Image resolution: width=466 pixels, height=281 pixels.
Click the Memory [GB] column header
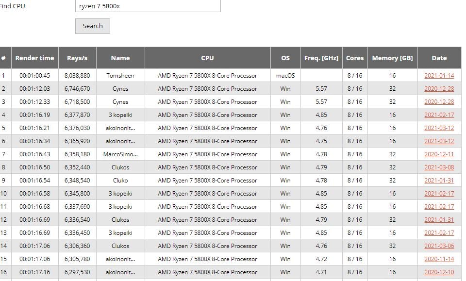pos(392,58)
